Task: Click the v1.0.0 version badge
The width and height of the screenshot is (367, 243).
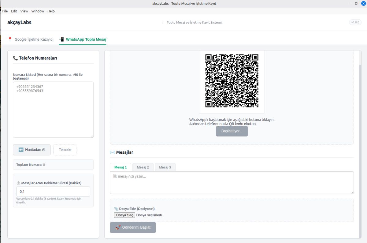Action: tap(355, 22)
